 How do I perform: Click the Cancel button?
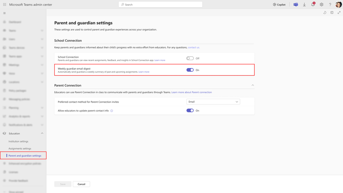[x=81, y=184]
